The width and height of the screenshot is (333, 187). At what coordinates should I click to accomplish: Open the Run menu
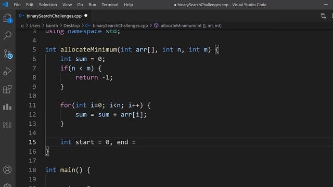[x=92, y=5]
